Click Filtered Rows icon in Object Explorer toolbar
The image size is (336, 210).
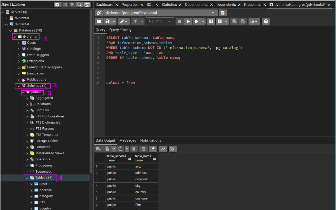pyautogui.click(x=72, y=5)
